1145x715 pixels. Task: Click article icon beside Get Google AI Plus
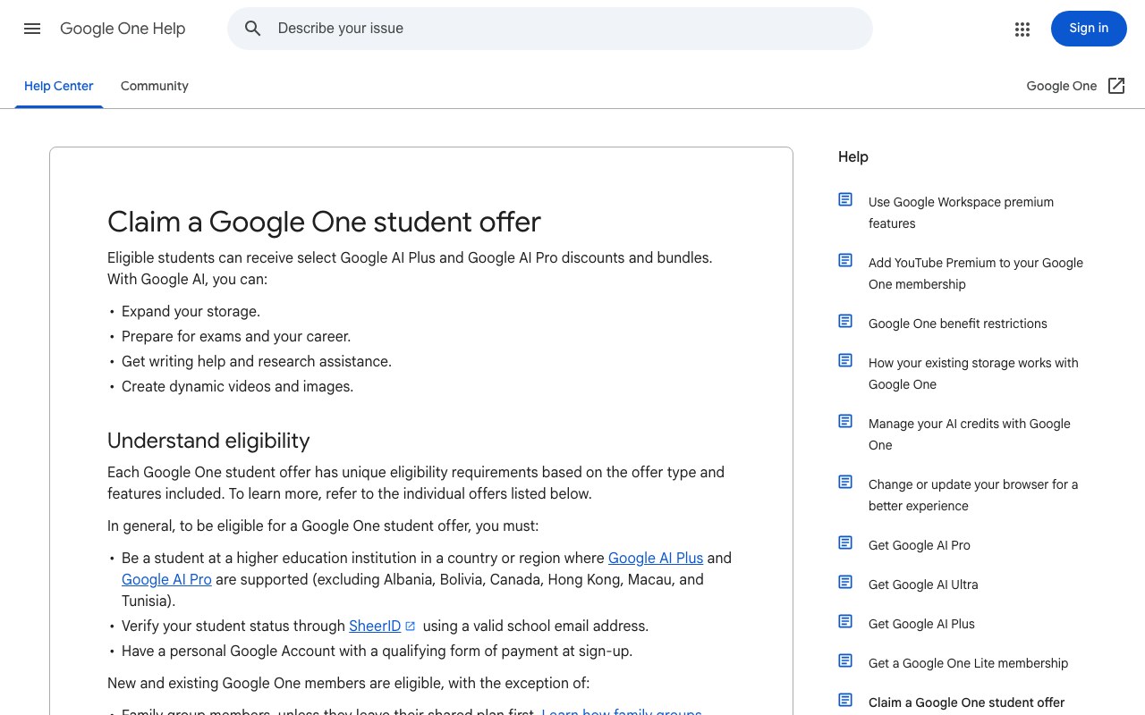845,621
